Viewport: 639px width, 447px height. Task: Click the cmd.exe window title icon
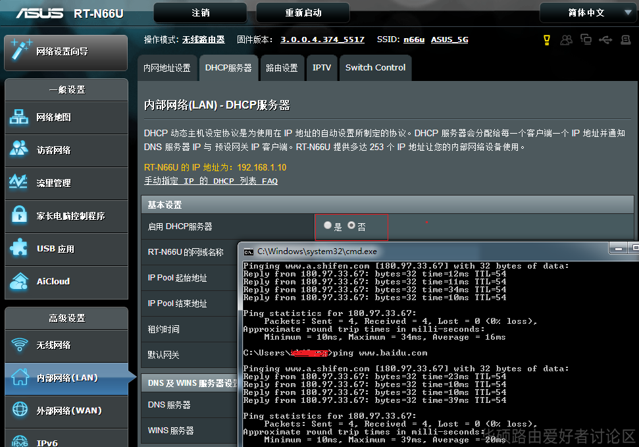pyautogui.click(x=249, y=252)
